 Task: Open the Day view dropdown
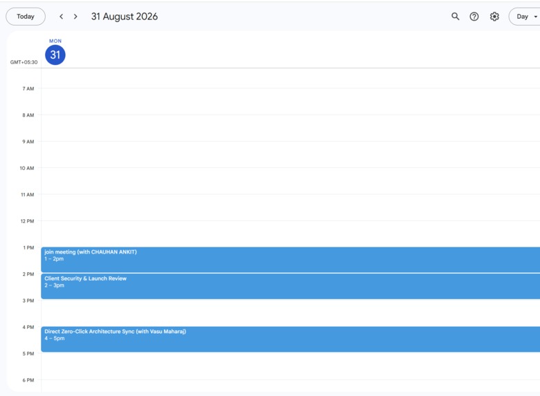tap(525, 17)
